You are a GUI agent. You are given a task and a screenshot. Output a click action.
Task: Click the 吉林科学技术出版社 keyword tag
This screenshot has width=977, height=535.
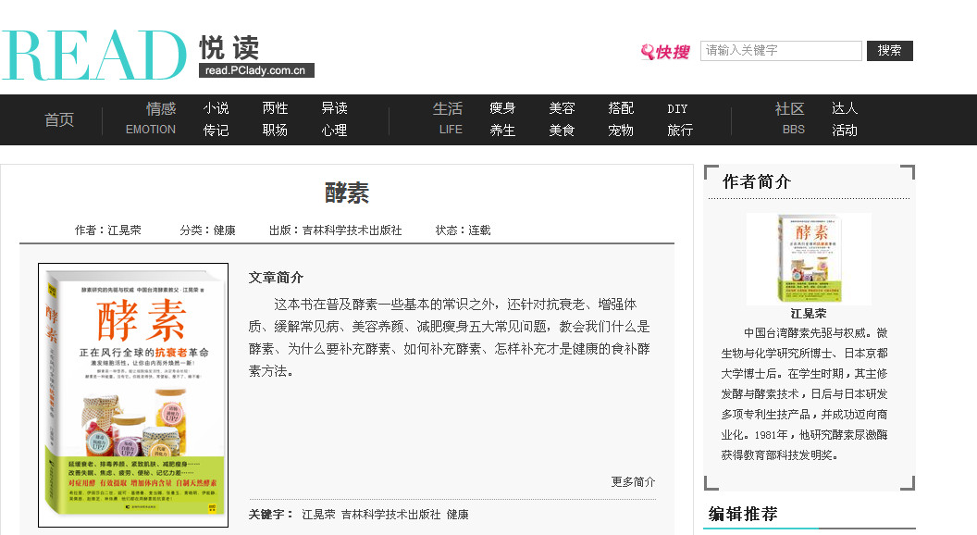[390, 515]
